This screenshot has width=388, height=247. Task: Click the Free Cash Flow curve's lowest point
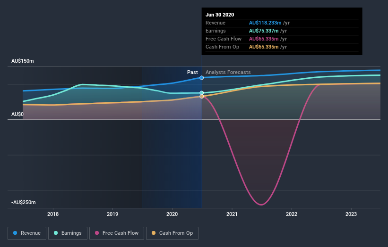261,205
